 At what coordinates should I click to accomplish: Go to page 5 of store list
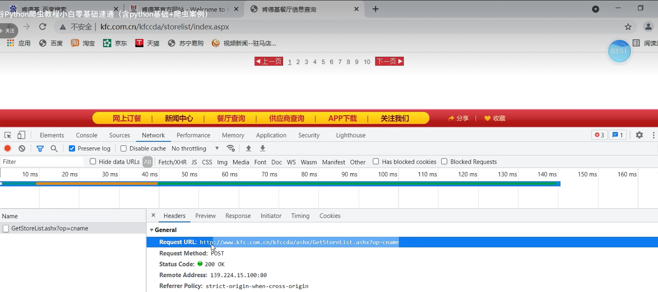323,62
